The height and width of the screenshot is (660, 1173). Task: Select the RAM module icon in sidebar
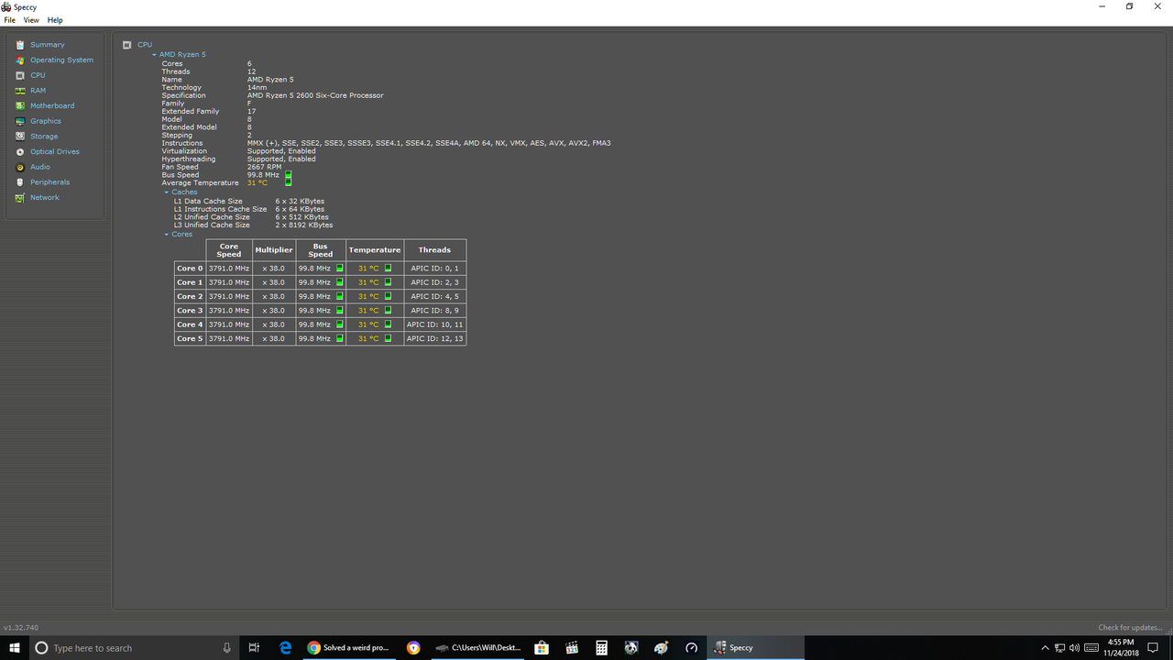[20, 91]
